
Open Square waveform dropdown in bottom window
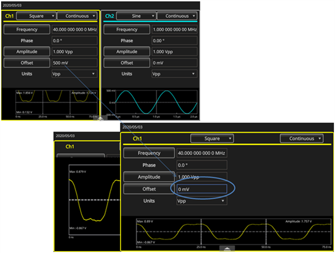pos(212,138)
